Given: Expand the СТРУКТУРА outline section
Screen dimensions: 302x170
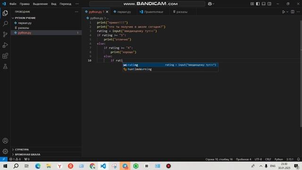Looking at the screenshot, I should click(x=46, y=150).
